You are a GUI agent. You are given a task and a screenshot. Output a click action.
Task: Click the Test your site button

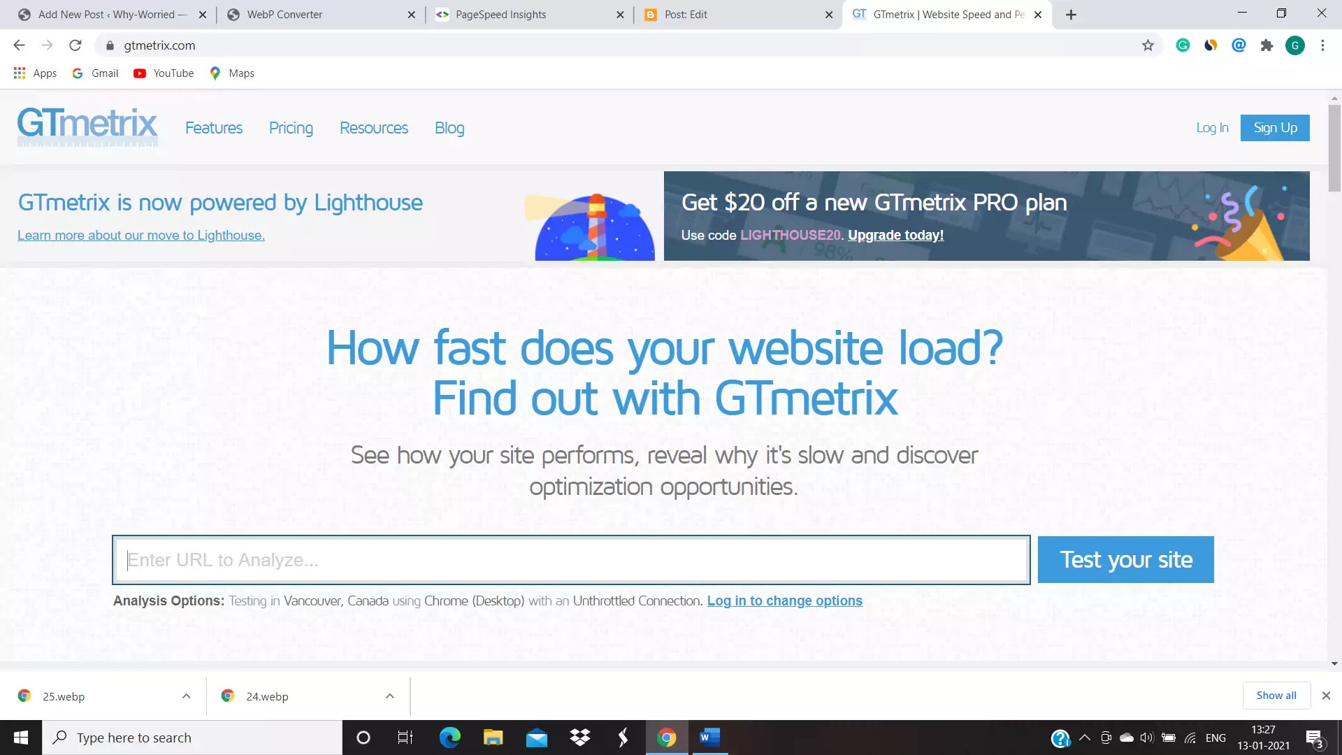(1125, 559)
